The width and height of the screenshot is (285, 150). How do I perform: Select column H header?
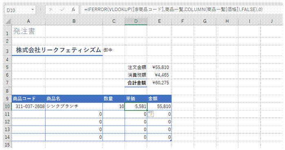click(x=227, y=21)
